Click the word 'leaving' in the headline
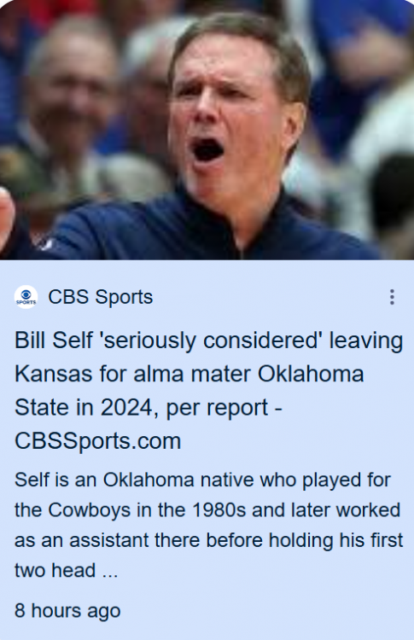This screenshot has width=414, height=640. [x=366, y=341]
